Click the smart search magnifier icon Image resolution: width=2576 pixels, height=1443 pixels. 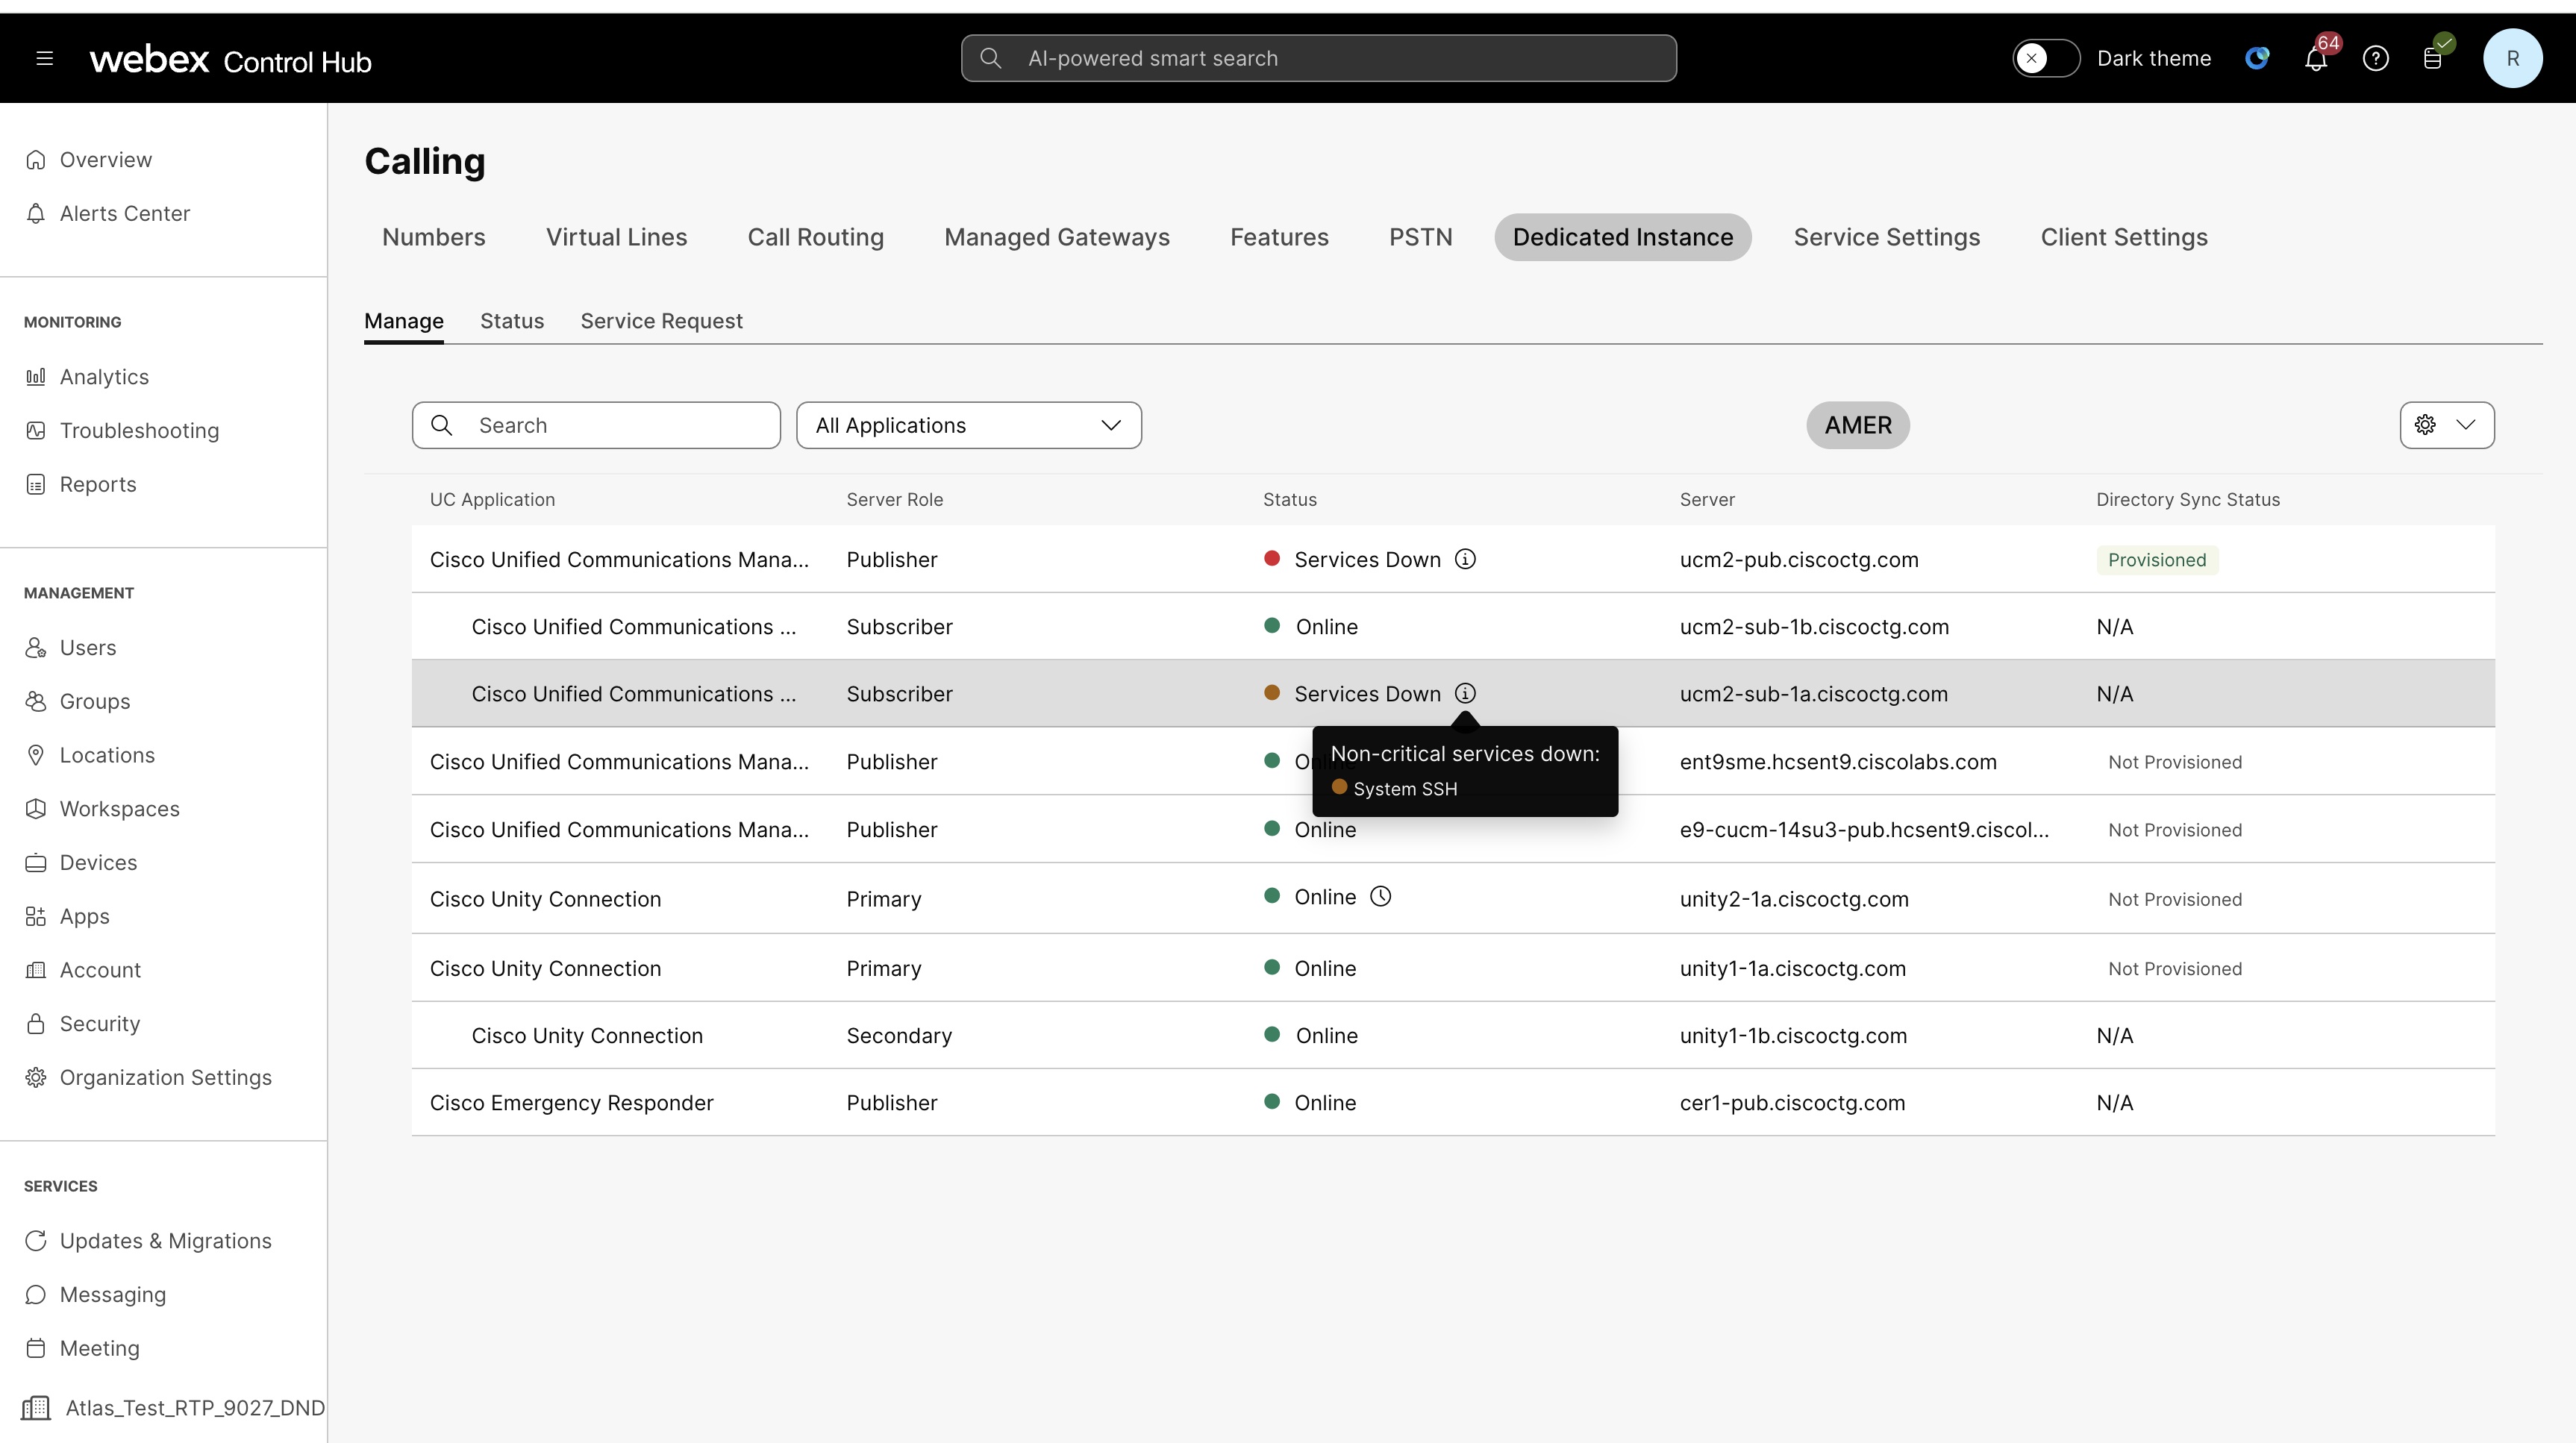pyautogui.click(x=990, y=59)
